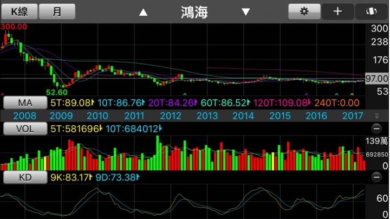Tap volume 5T:581696 value
Viewport: 390px width, 219px height.
point(76,128)
